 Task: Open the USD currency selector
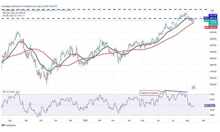tap(212, 11)
